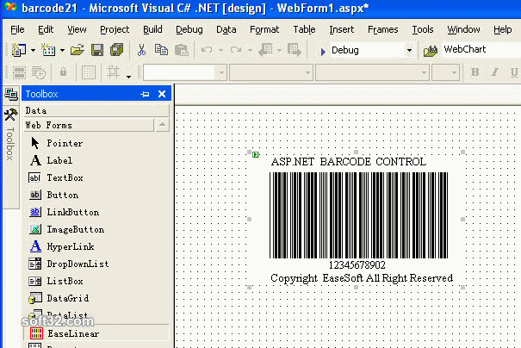Select the Pointer tool in Toolbox
521x348 pixels.
pos(64,143)
